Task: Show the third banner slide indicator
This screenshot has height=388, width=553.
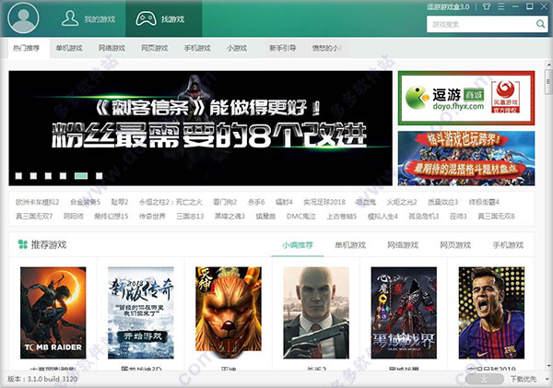Action: point(48,176)
